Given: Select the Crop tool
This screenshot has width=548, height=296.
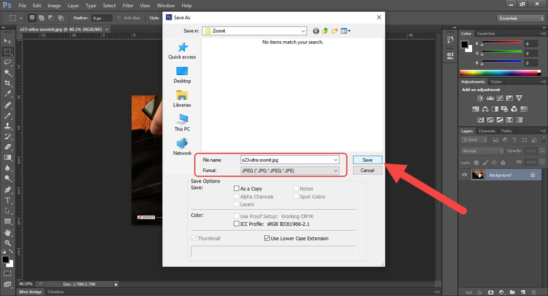Looking at the screenshot, I should pos(8,83).
